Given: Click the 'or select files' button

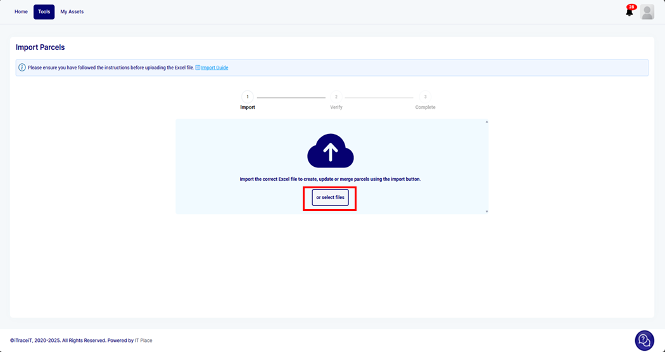Looking at the screenshot, I should [330, 198].
